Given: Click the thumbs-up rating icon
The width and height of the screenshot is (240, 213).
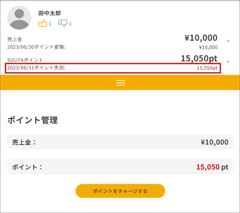Looking at the screenshot, I should pos(43,23).
